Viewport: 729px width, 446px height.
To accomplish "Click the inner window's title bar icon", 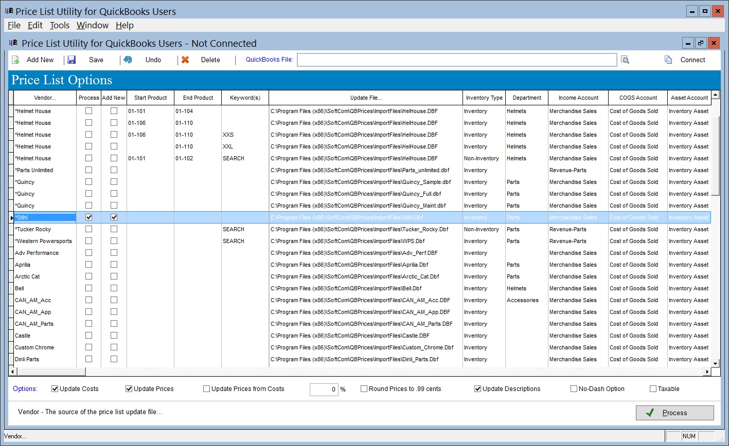I will click(x=14, y=43).
